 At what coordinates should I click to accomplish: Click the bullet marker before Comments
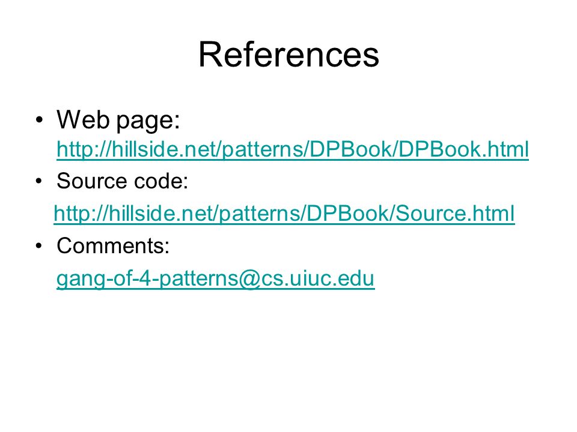click(x=39, y=245)
